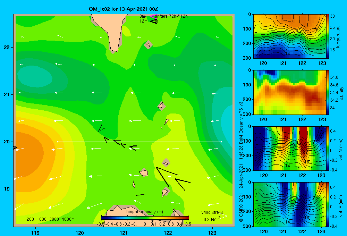
Task: Click the '-0.5' tick on height anomaly colorbar
Action: 101,224
